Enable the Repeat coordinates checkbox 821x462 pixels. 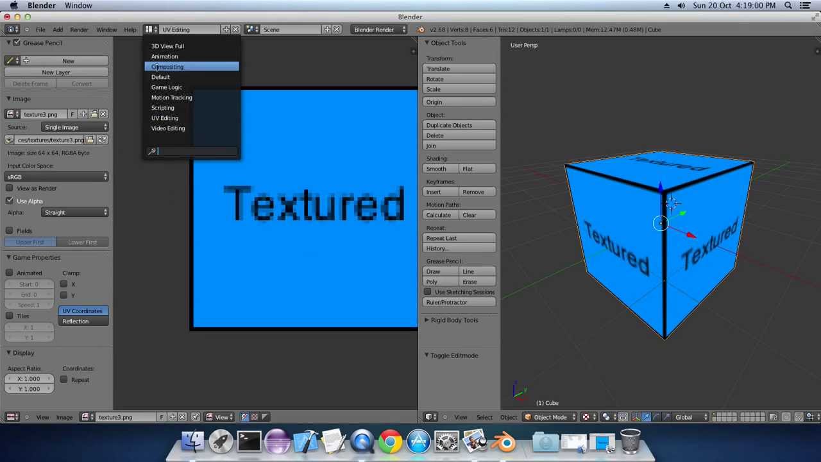pos(63,380)
